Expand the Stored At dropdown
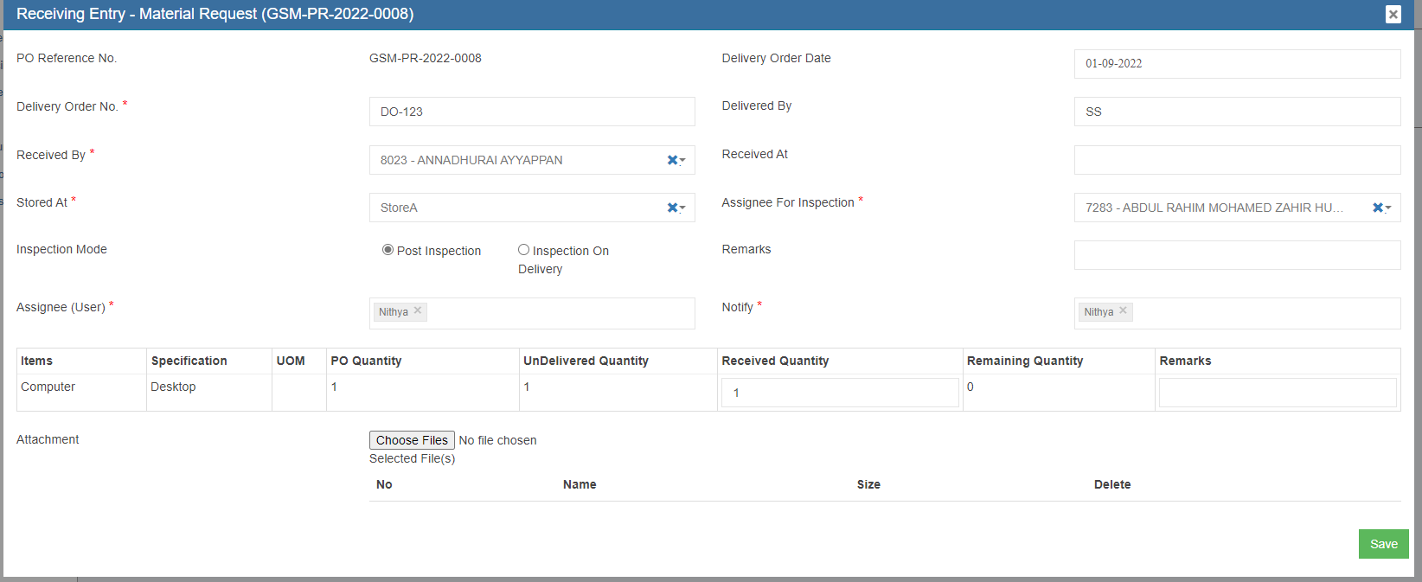 519,208
